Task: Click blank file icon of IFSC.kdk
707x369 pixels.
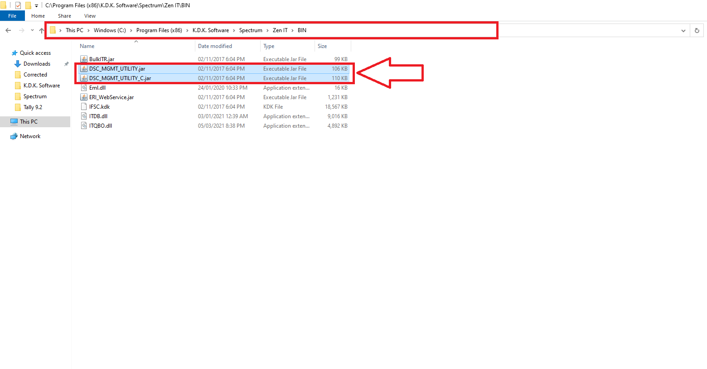Action: click(x=84, y=107)
